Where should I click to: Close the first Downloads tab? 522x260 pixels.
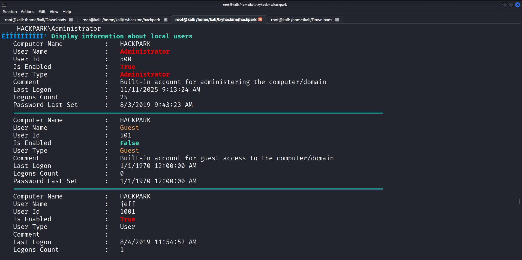click(71, 20)
